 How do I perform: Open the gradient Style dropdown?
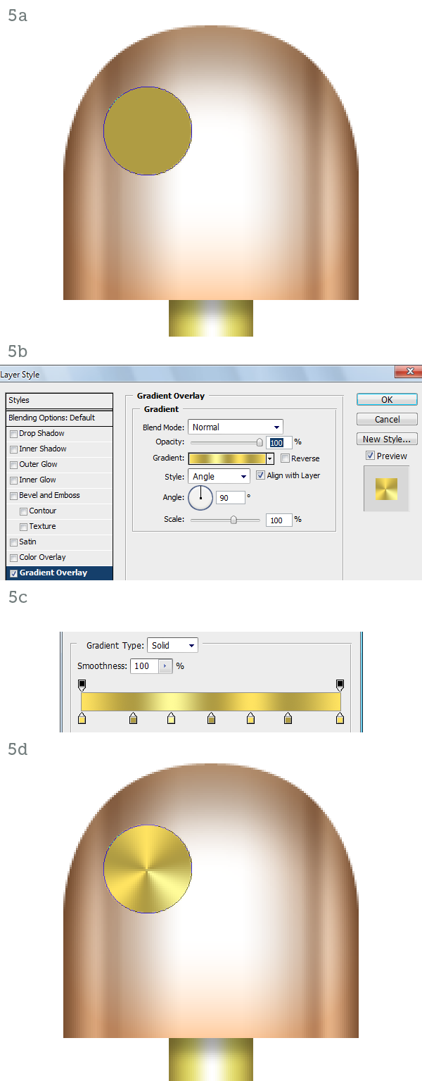219,477
